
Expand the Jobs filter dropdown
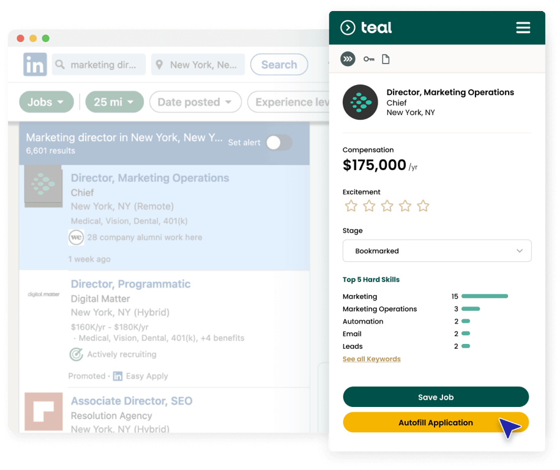[x=47, y=102]
